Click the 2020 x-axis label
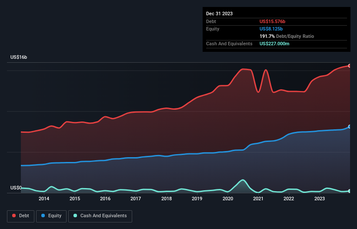The image size is (357, 229). [x=228, y=199]
